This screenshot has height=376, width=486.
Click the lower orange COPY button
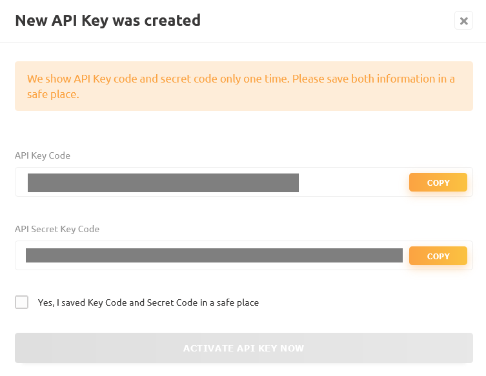point(438,256)
